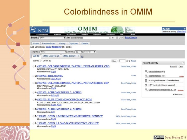Click the My NCBI help icon

click(x=185, y=29)
